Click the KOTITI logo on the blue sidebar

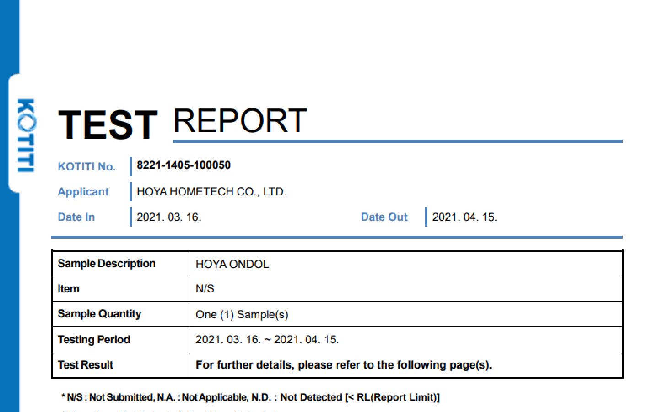[26, 135]
